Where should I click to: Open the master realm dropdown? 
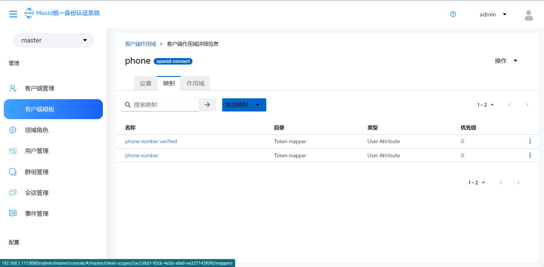click(53, 40)
